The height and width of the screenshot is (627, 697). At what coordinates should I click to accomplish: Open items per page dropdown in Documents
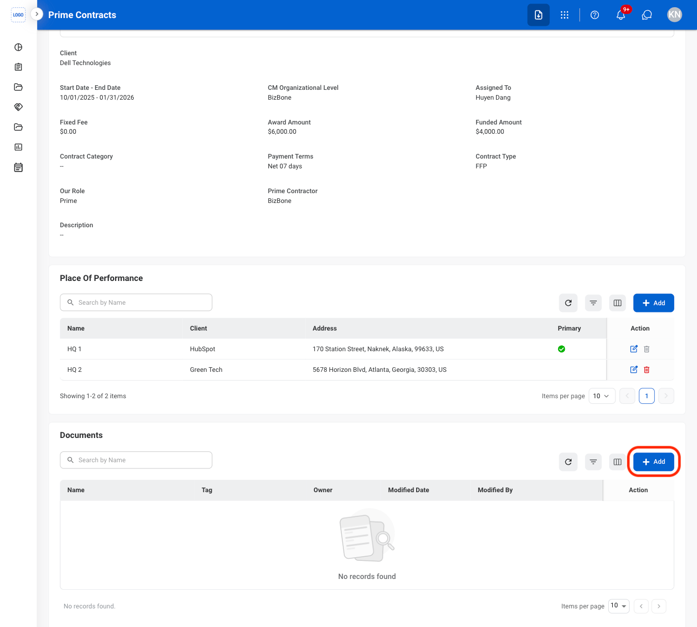point(619,606)
